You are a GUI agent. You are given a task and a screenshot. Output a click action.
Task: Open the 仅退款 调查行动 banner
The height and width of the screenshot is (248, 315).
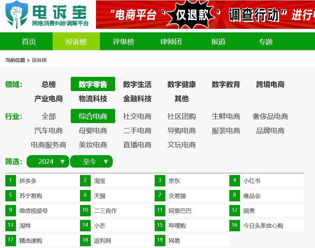(x=205, y=15)
